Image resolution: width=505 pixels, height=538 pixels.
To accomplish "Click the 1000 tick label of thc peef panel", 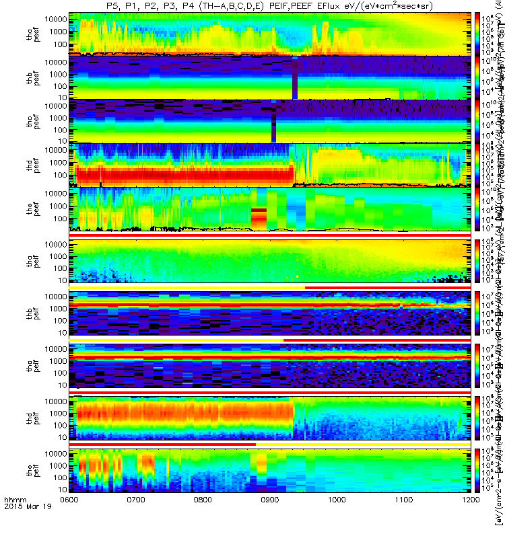I will (x=58, y=118).
